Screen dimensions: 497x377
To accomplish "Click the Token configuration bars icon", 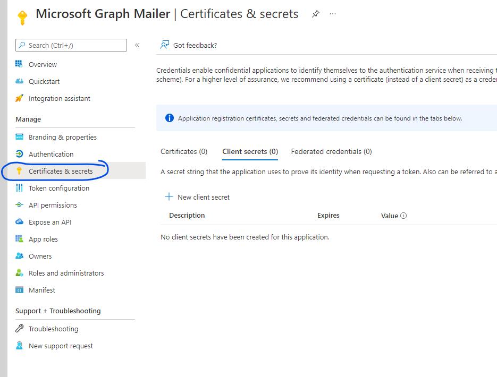I will click(x=19, y=188).
